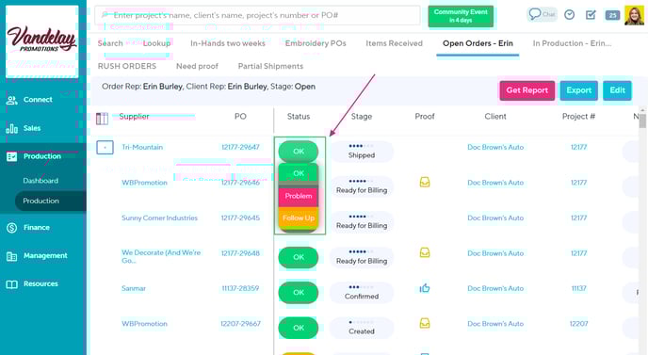This screenshot has height=355, width=648.
Task: Open the RUSH ORDERS tab
Action: (x=127, y=66)
